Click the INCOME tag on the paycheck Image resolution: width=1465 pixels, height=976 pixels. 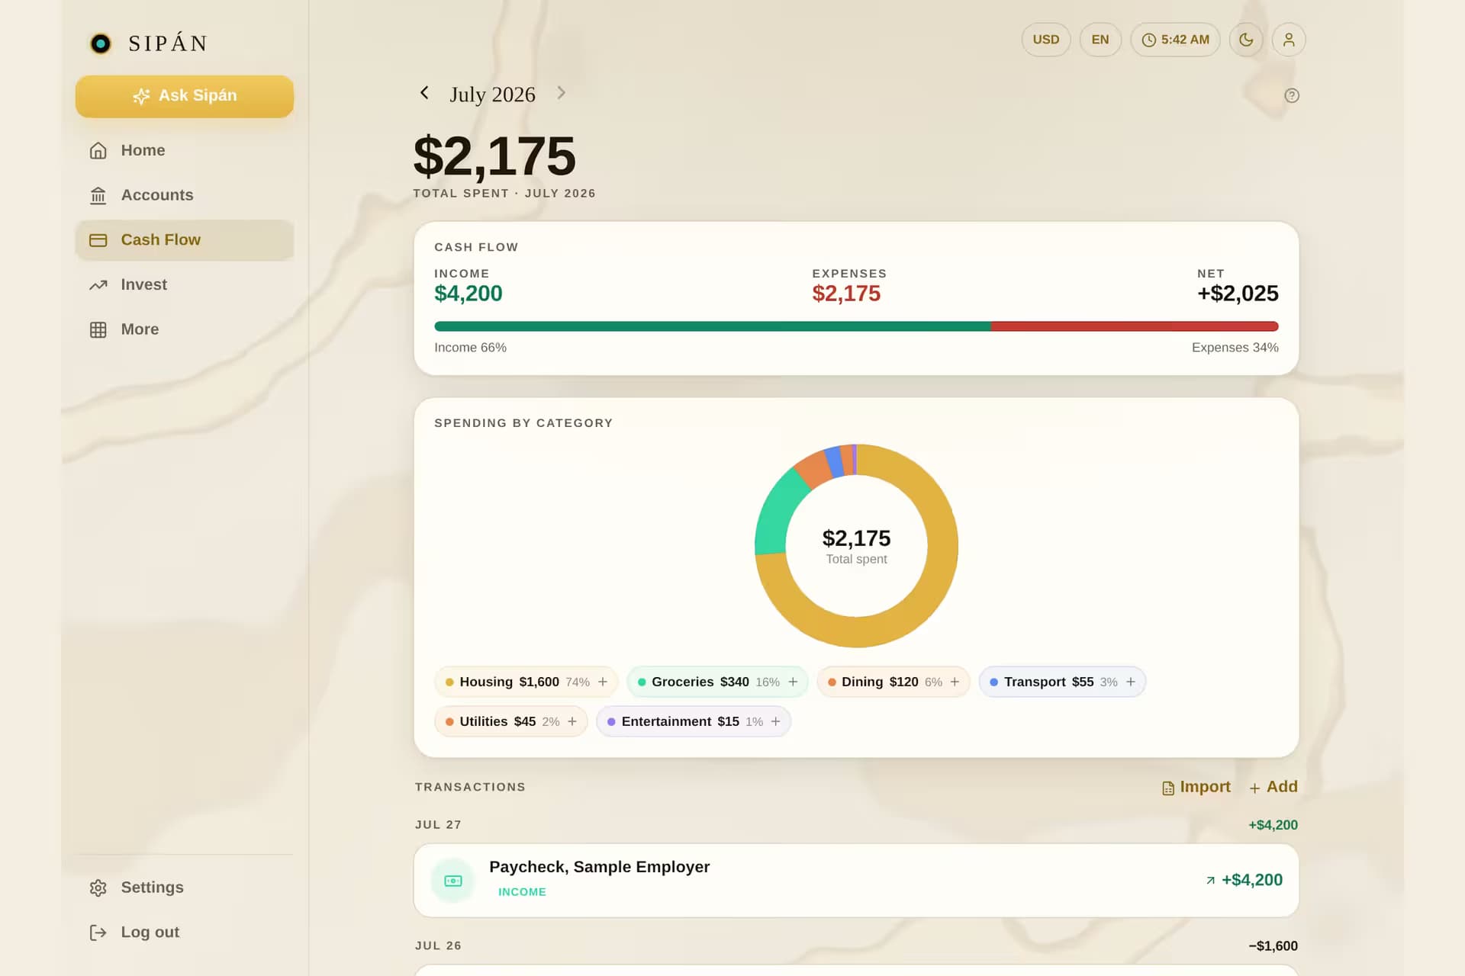coord(522,892)
